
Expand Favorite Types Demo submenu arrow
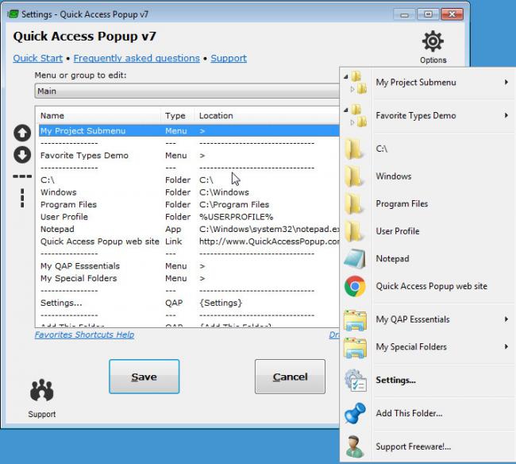506,115
